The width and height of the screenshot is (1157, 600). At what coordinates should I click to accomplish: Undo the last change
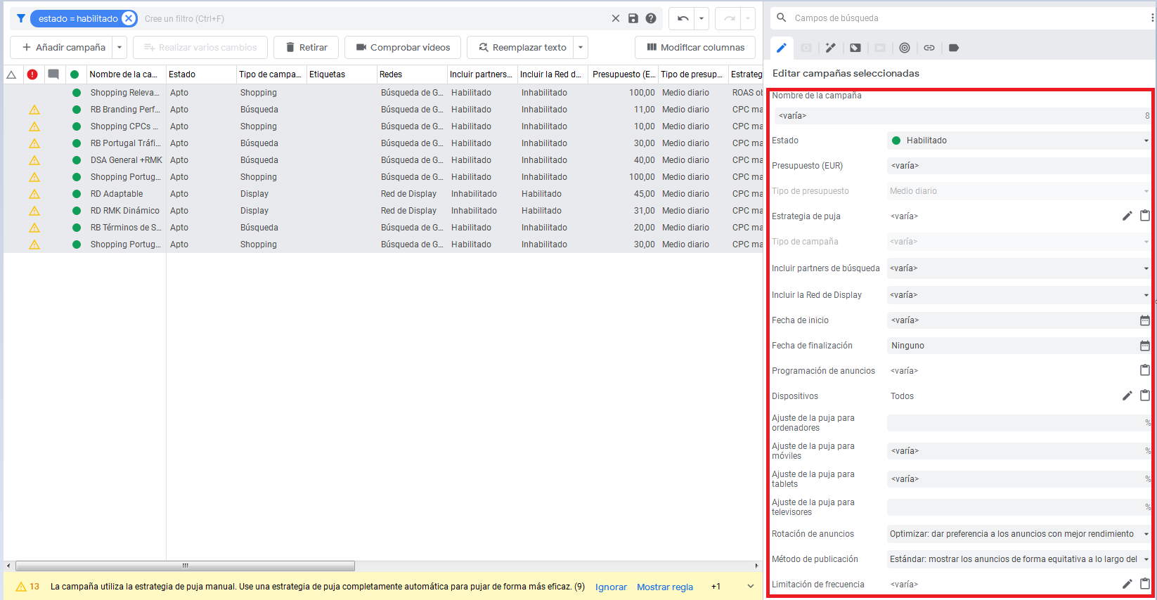pos(683,18)
